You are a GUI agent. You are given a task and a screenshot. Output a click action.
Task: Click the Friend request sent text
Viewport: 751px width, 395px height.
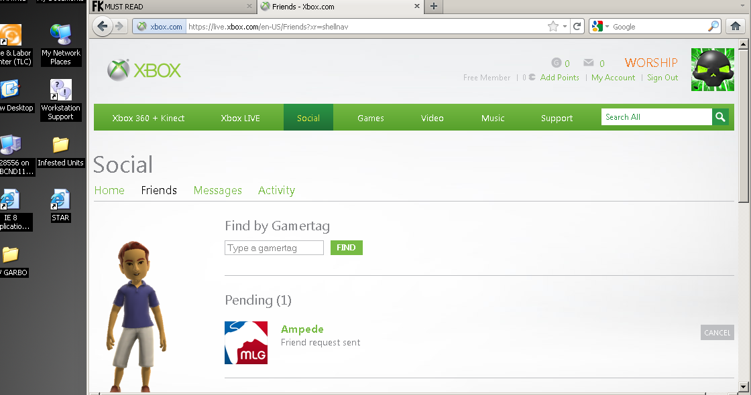tap(321, 342)
